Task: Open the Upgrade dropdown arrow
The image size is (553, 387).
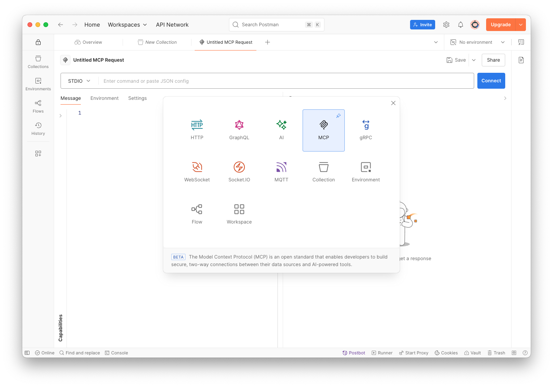Action: (x=521, y=25)
